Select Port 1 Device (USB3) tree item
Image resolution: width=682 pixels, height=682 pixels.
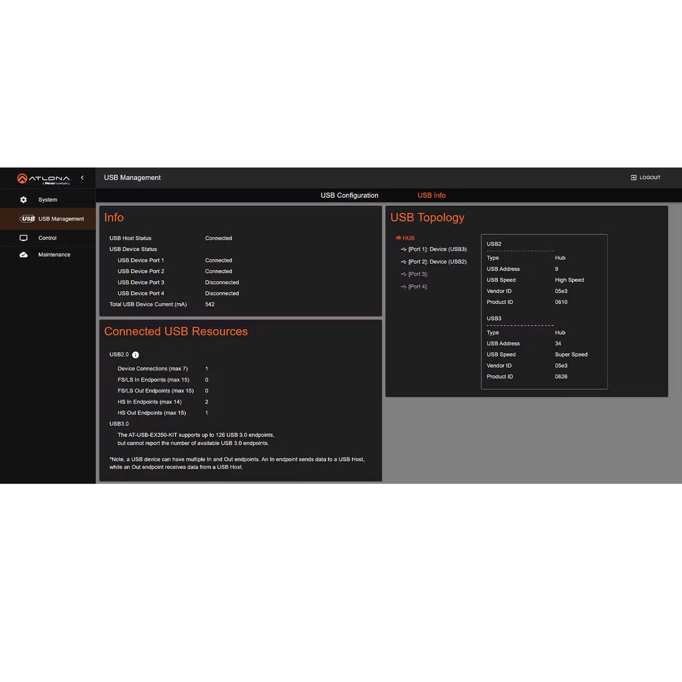(434, 249)
